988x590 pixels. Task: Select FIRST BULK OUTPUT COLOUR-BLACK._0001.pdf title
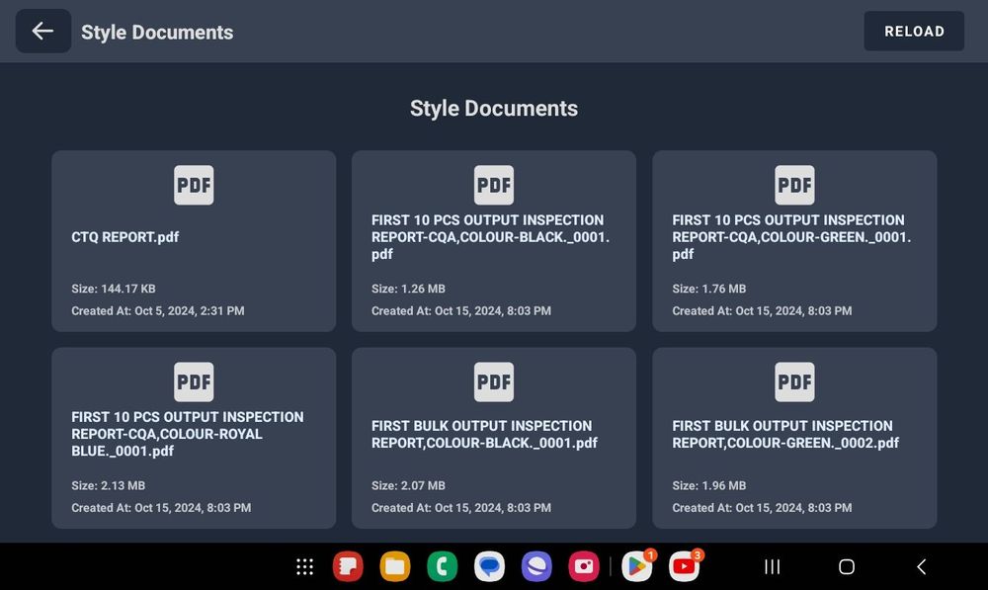pos(484,434)
